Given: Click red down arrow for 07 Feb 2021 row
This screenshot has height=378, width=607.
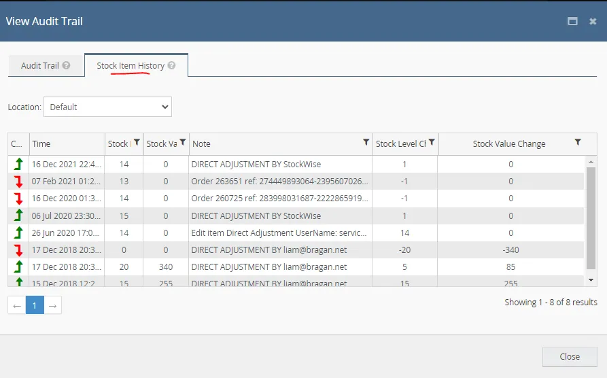Looking at the screenshot, I should (x=18, y=182).
